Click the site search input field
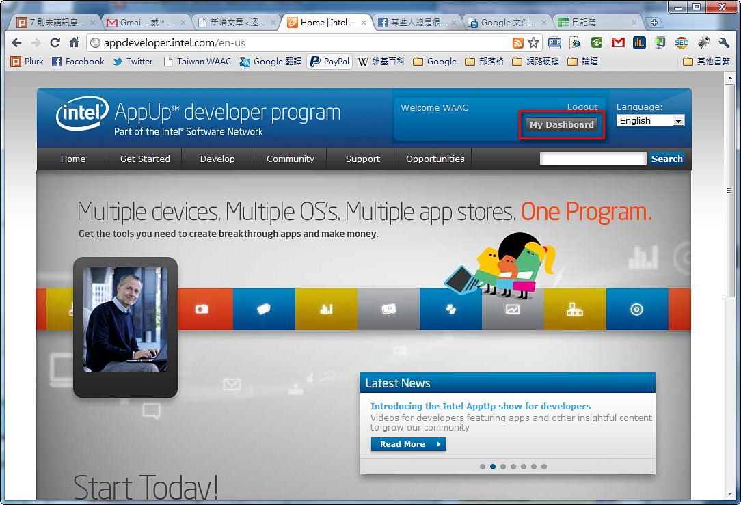 pyautogui.click(x=593, y=159)
